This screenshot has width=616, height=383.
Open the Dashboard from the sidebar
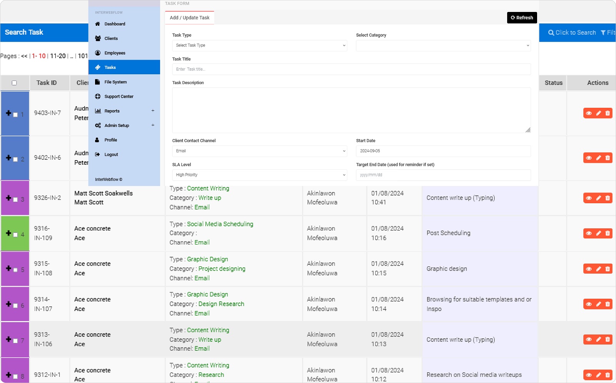coord(115,24)
